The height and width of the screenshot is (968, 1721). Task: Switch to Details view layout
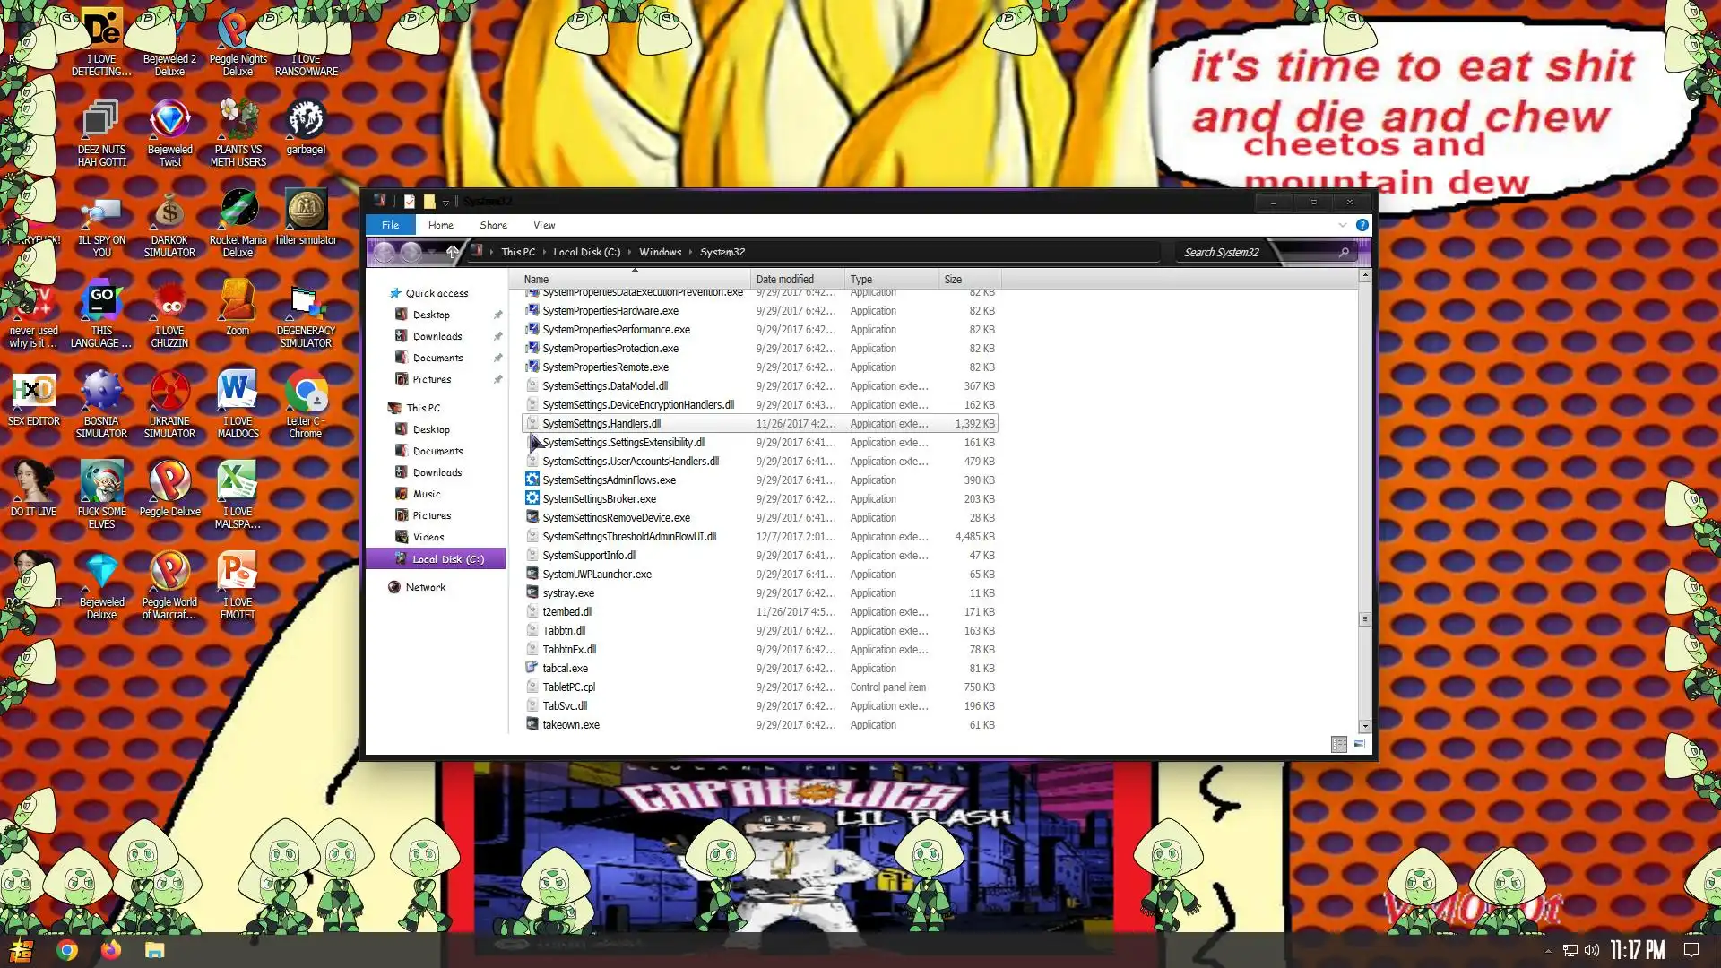click(1338, 744)
